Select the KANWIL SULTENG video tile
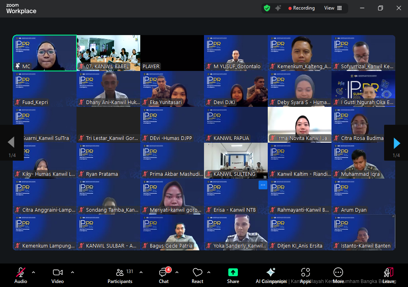The height and width of the screenshot is (287, 408). [x=235, y=160]
